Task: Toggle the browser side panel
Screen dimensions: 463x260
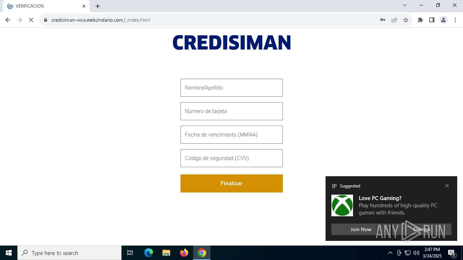Action: pyautogui.click(x=432, y=20)
